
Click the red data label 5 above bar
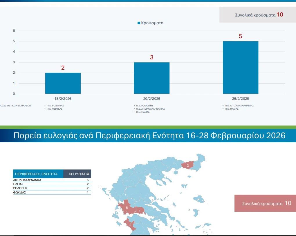(240, 36)
